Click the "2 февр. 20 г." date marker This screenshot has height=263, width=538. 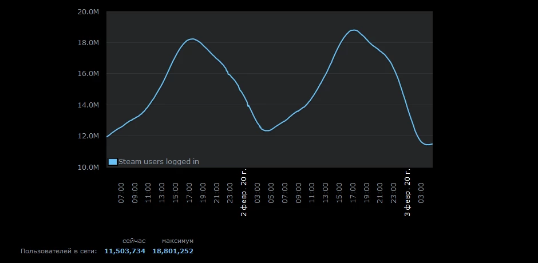pos(244,192)
